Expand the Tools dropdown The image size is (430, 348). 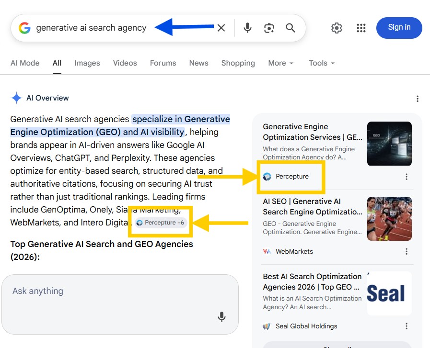[322, 63]
